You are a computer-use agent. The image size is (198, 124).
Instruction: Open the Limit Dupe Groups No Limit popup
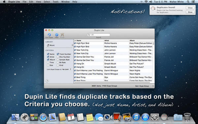pyautogui.click(x=67, y=69)
